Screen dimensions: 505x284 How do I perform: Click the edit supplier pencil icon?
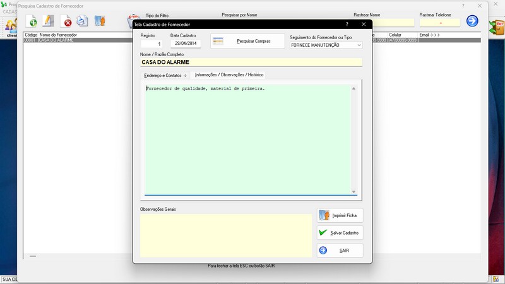coord(48,21)
